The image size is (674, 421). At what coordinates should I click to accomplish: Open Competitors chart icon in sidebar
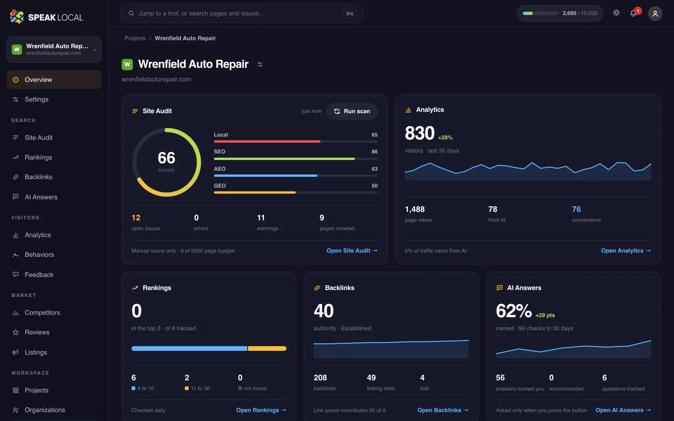pyautogui.click(x=15, y=313)
